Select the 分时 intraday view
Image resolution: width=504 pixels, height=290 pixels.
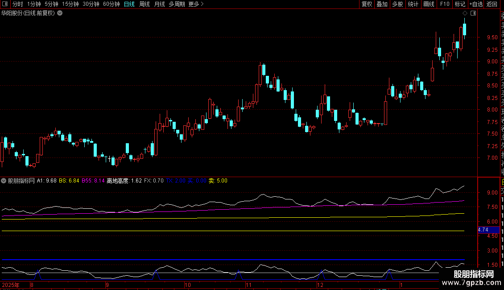(17, 4)
